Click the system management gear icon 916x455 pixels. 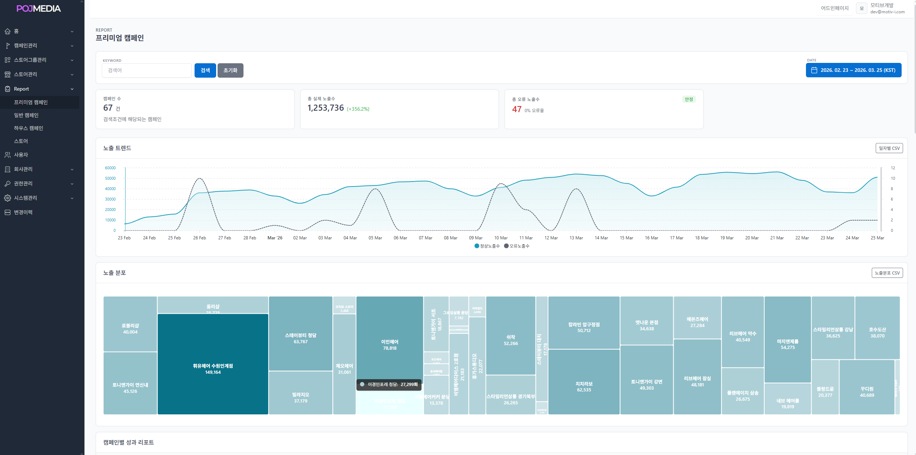tap(8, 198)
